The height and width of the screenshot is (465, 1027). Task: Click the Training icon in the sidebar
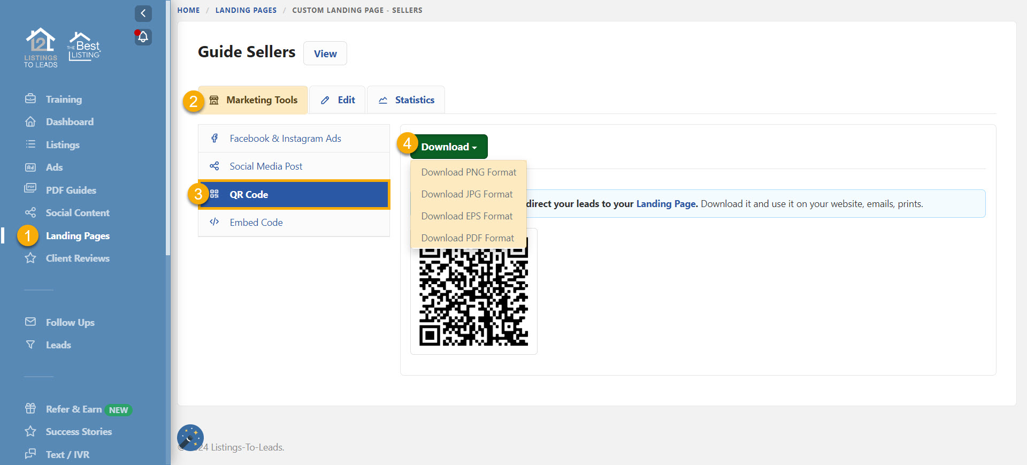[30, 99]
